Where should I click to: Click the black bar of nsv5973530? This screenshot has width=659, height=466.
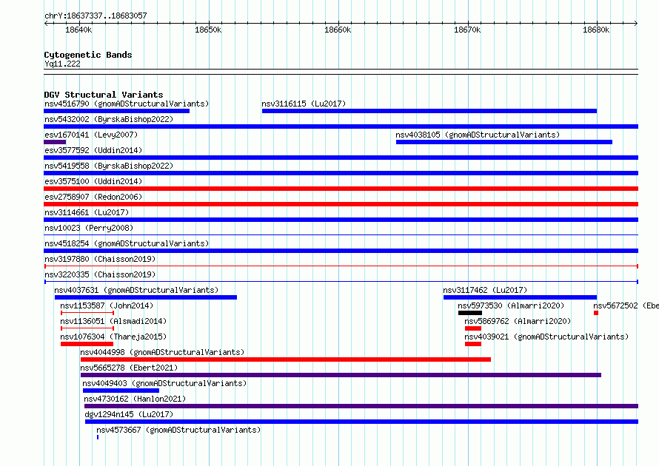(x=470, y=313)
